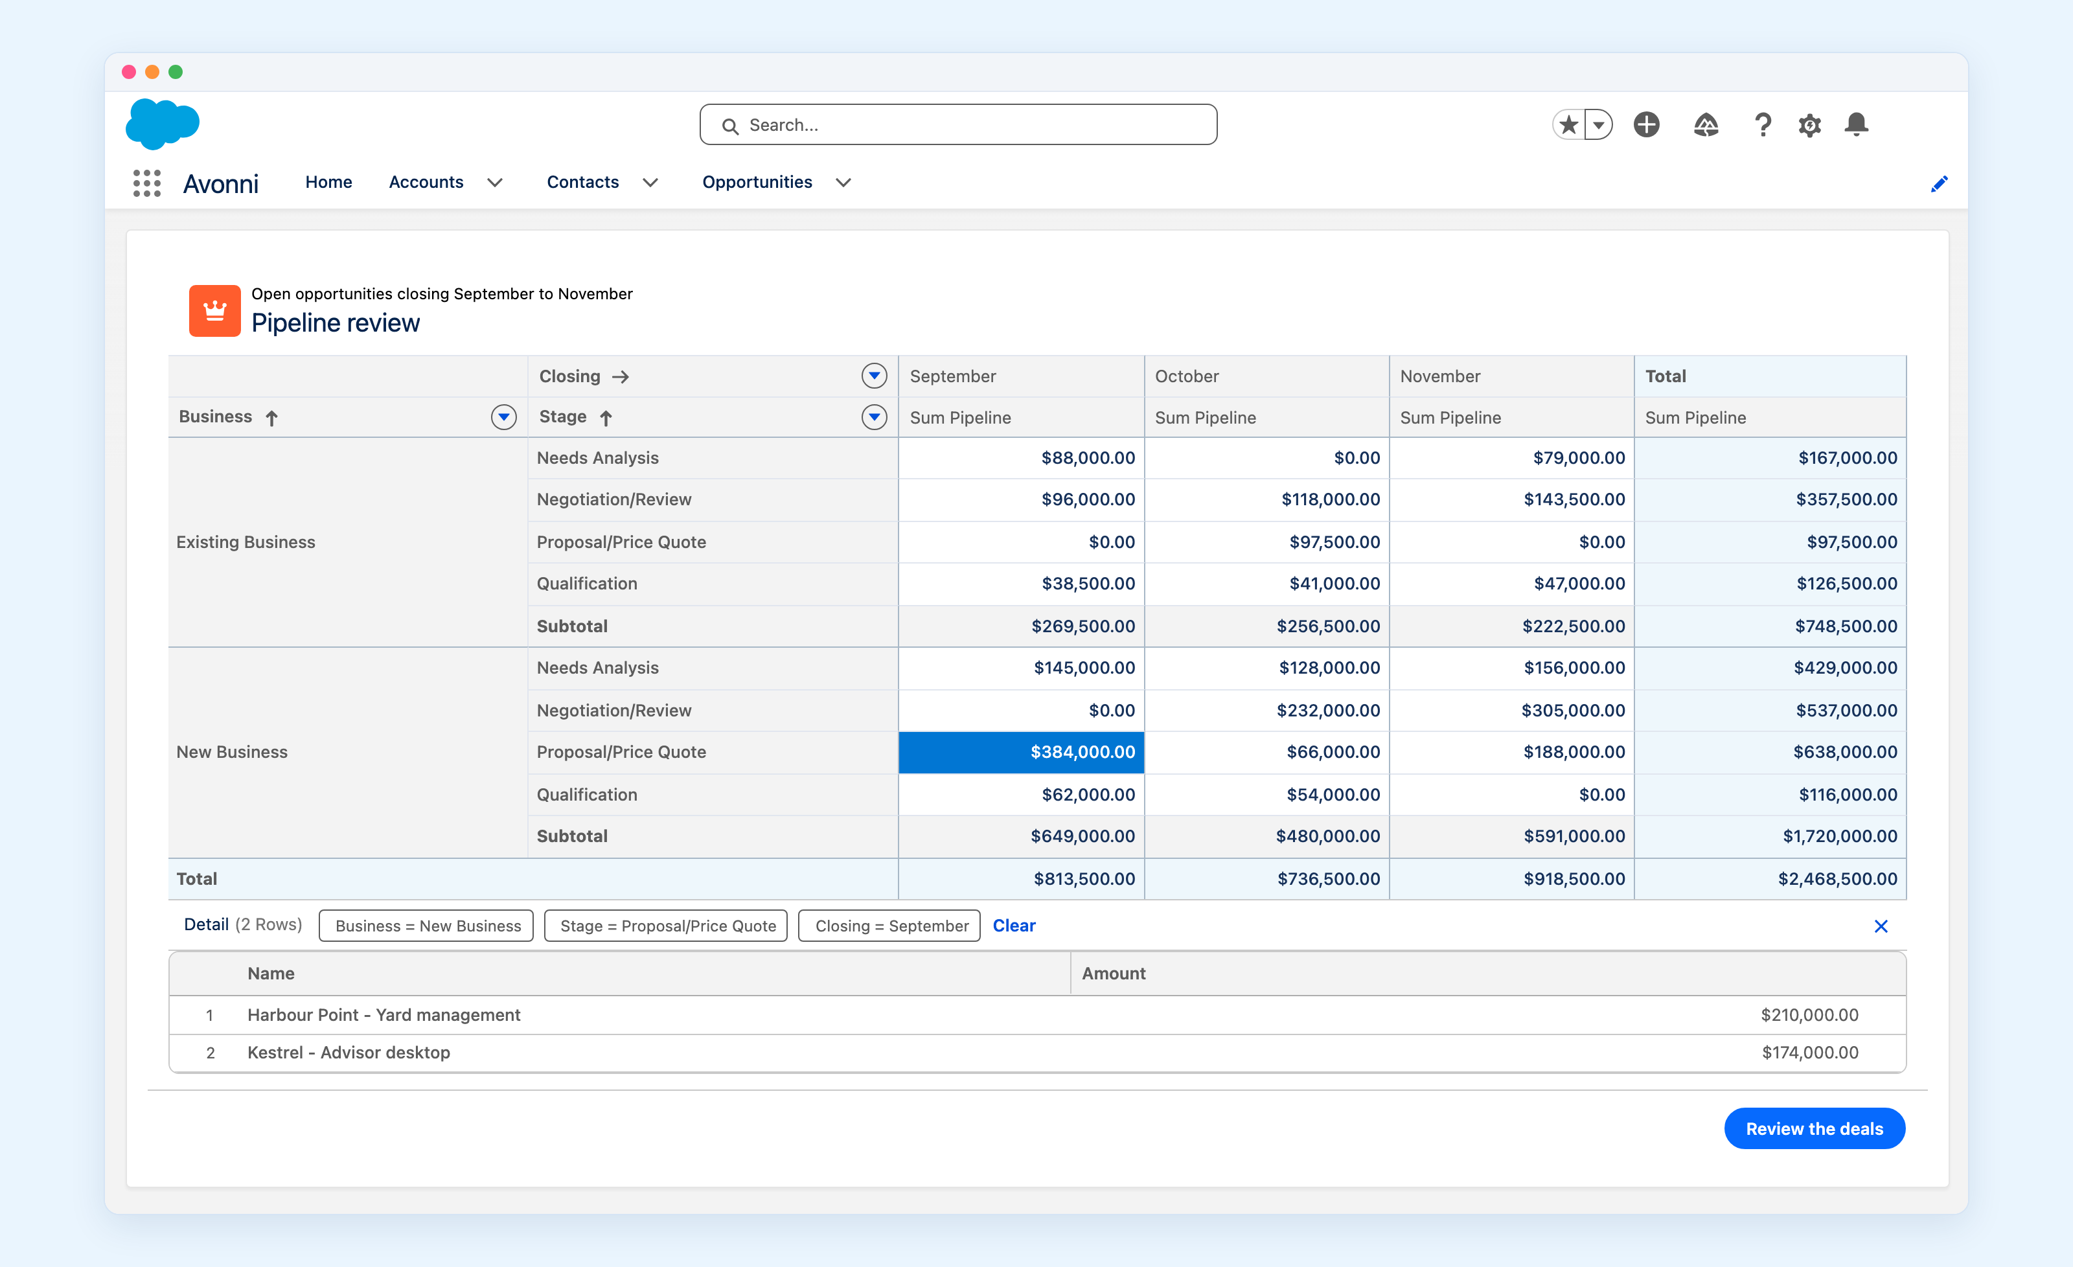Open the Business header dropdown menu
The height and width of the screenshot is (1267, 2073).
(503, 417)
